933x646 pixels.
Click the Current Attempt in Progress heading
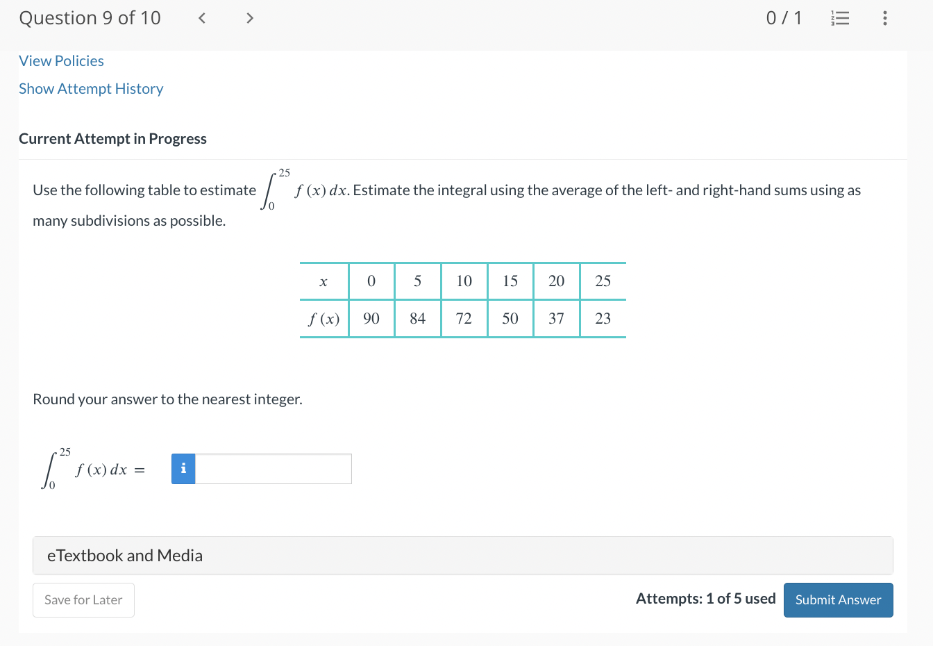(112, 138)
